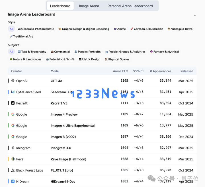Choose the Anime style filter
Viewport: 205px width, 187px height.
pos(120,29)
